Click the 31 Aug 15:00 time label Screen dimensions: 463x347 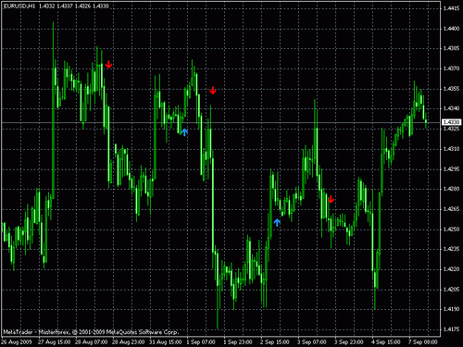(x=166, y=341)
